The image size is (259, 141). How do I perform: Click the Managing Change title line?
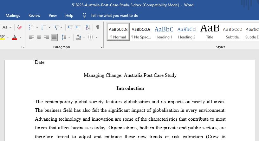(130, 75)
